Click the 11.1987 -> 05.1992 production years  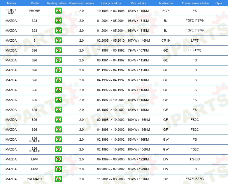tap(111, 50)
